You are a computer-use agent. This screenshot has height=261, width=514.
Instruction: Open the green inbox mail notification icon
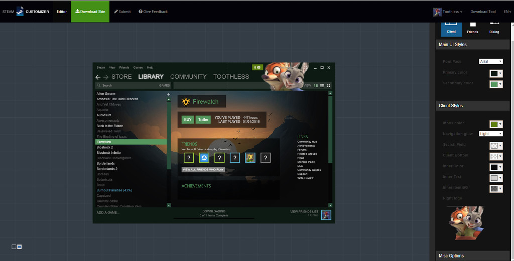point(258,67)
